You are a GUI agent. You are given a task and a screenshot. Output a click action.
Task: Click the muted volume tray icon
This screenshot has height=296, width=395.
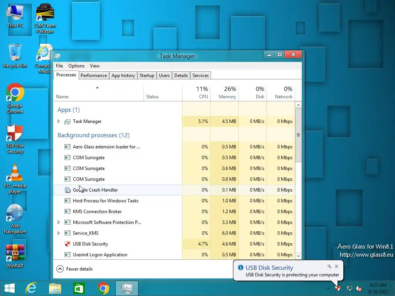pyautogui.click(x=359, y=288)
